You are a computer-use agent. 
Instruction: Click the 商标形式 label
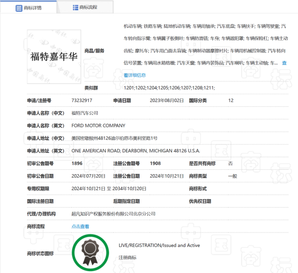tap(198, 189)
